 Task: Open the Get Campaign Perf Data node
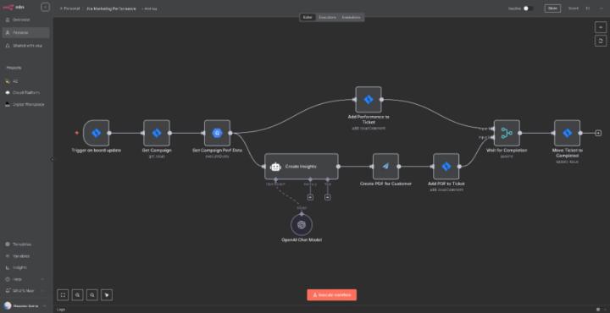[217, 133]
